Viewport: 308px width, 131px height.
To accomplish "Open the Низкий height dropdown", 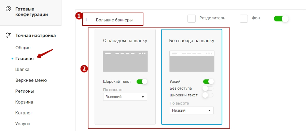I will (192, 111).
